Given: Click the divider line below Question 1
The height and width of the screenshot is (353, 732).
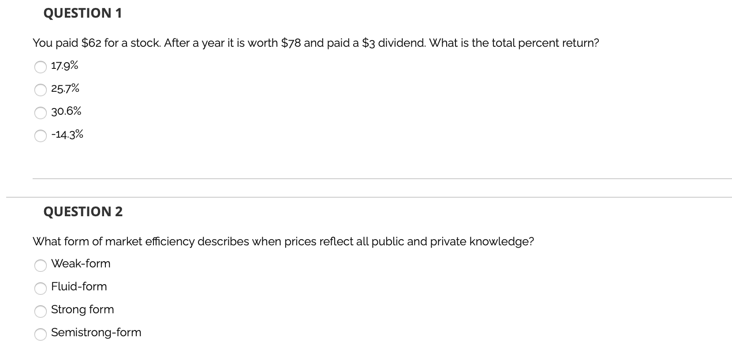Looking at the screenshot, I should (366, 178).
